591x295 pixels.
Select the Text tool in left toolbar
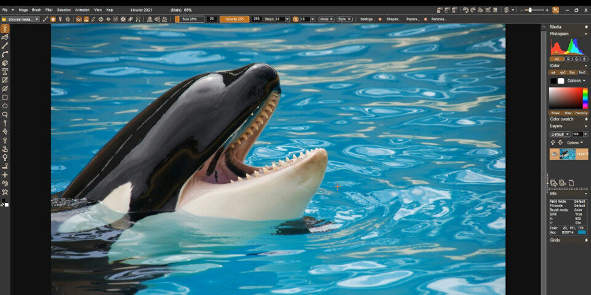pos(5,71)
